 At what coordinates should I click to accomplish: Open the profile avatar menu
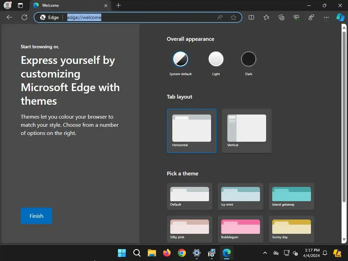click(x=7, y=5)
